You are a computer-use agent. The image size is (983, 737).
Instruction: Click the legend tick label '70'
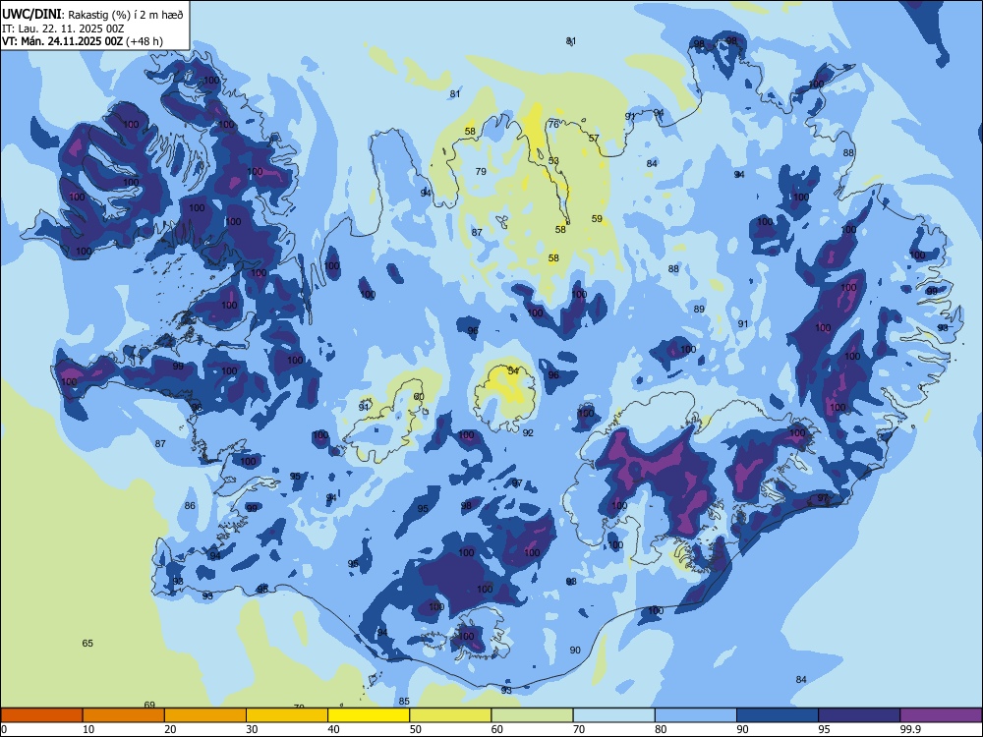[x=579, y=729]
